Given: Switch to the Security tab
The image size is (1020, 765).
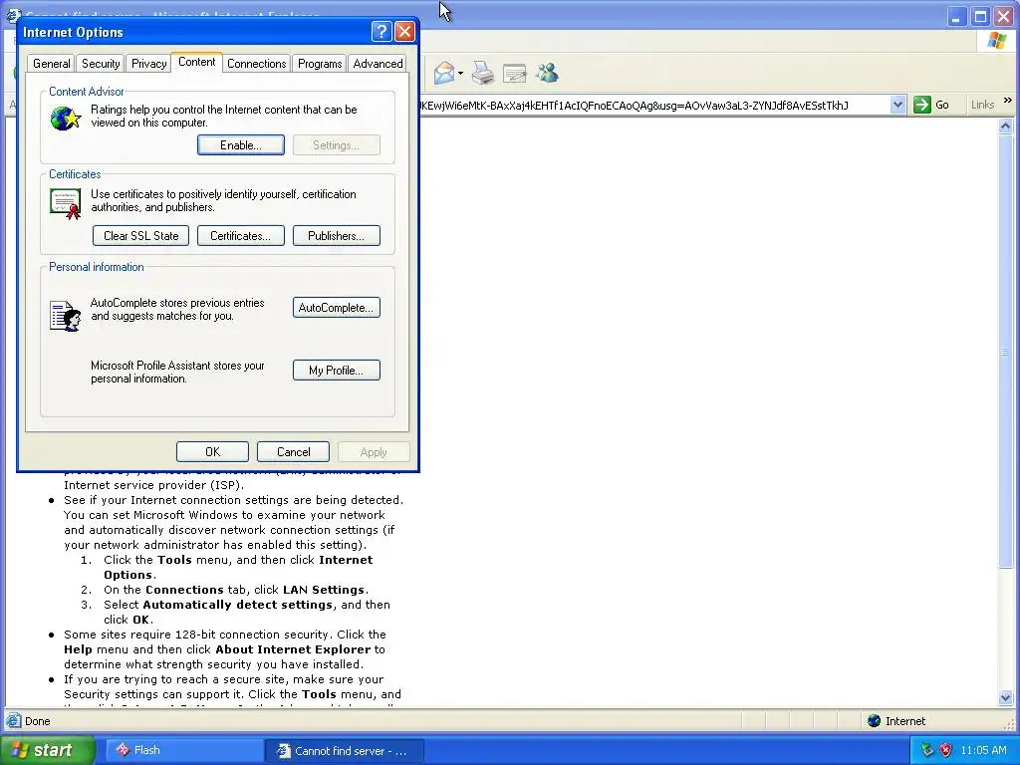Looking at the screenshot, I should click(x=101, y=63).
